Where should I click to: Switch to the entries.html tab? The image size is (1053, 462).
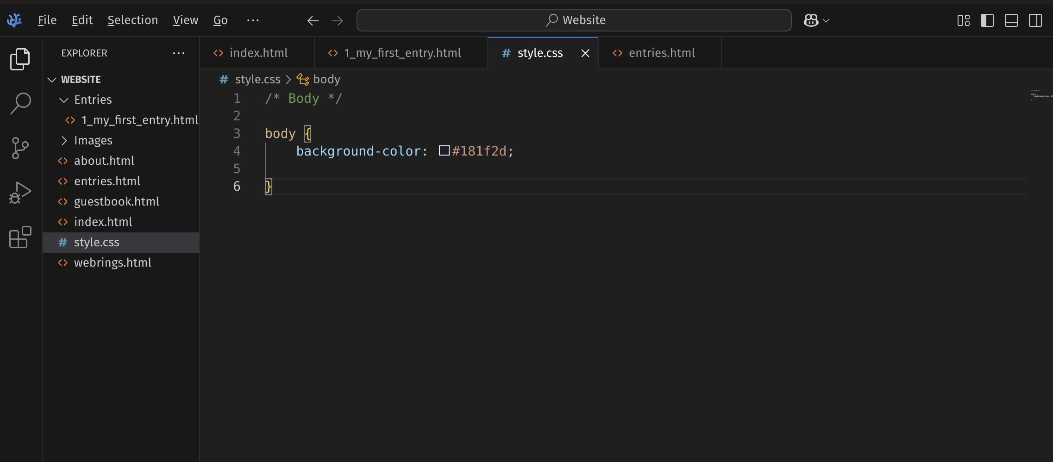pyautogui.click(x=661, y=53)
